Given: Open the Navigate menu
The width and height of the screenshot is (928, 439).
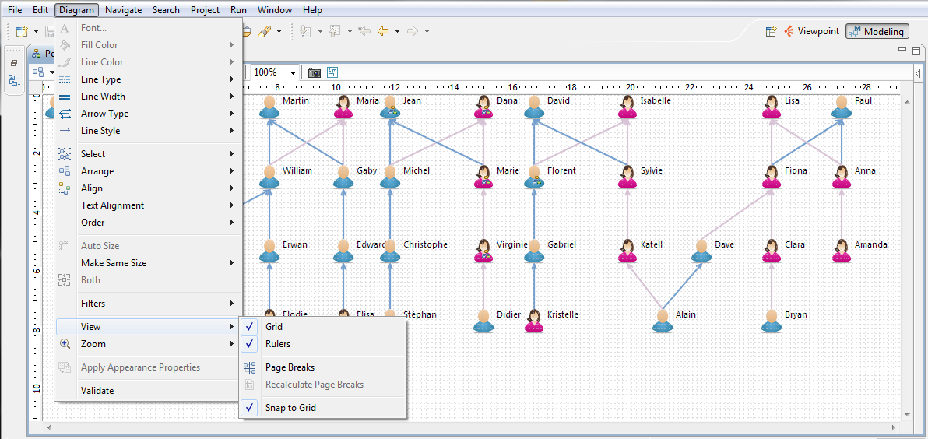Looking at the screenshot, I should [x=123, y=10].
